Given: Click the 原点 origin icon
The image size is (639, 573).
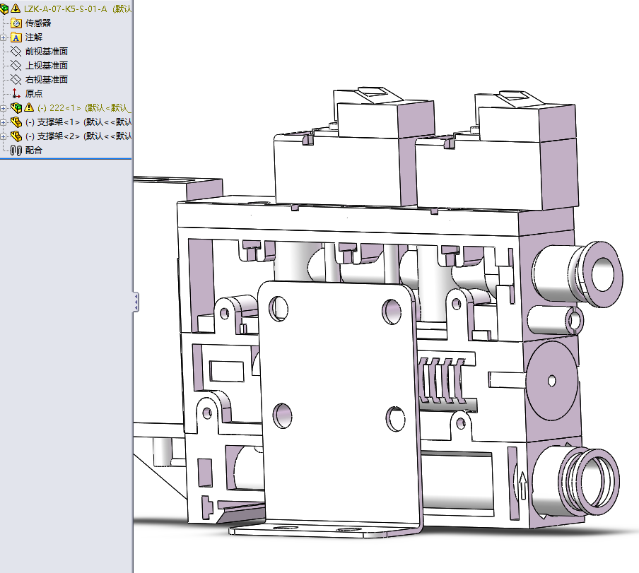Looking at the screenshot, I should 16,94.
